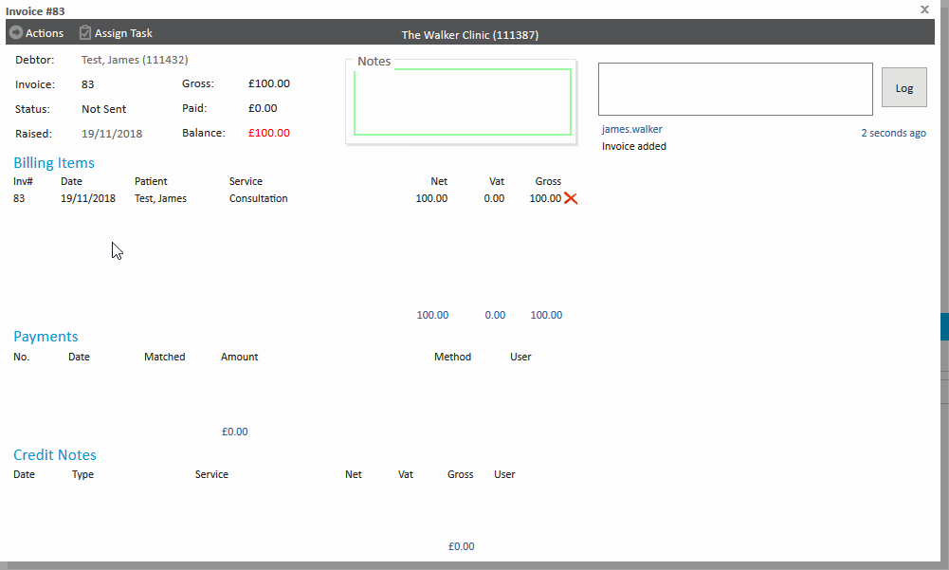This screenshot has height=570, width=949.
Task: Click the billing Net total 100.00 in blue
Action: coord(432,315)
